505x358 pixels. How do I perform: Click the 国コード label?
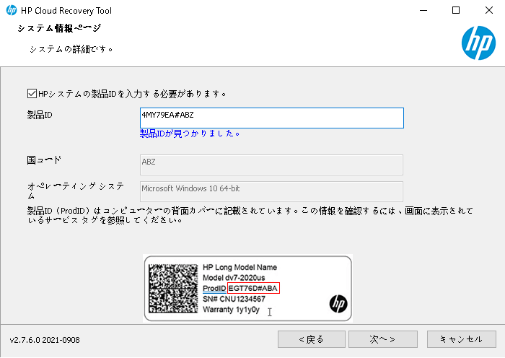click(44, 160)
